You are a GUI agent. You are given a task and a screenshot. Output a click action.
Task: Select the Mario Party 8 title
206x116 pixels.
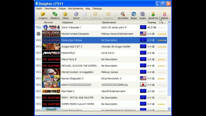69,59
